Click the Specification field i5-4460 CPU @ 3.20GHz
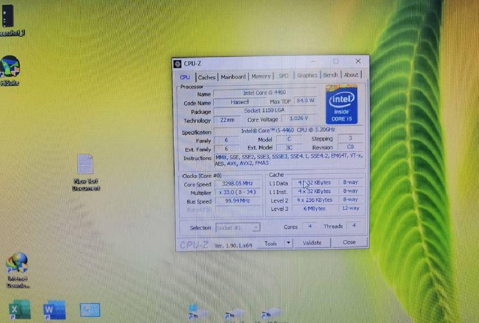 pos(288,131)
